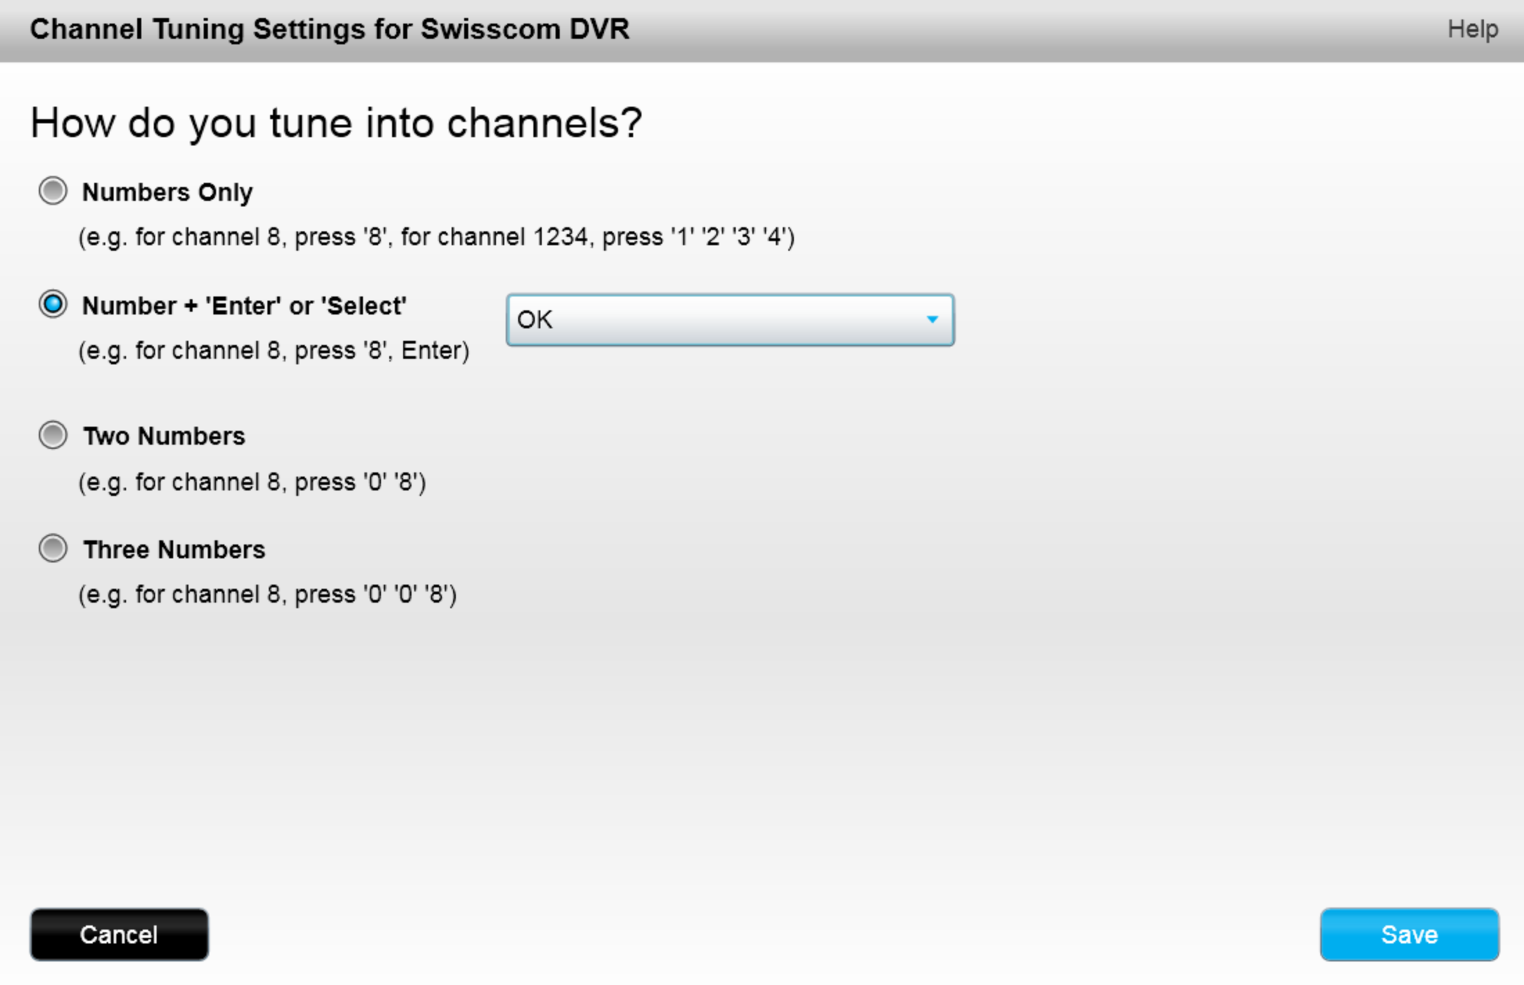Click the dialog title bar
The image size is (1524, 985).
click(x=330, y=29)
